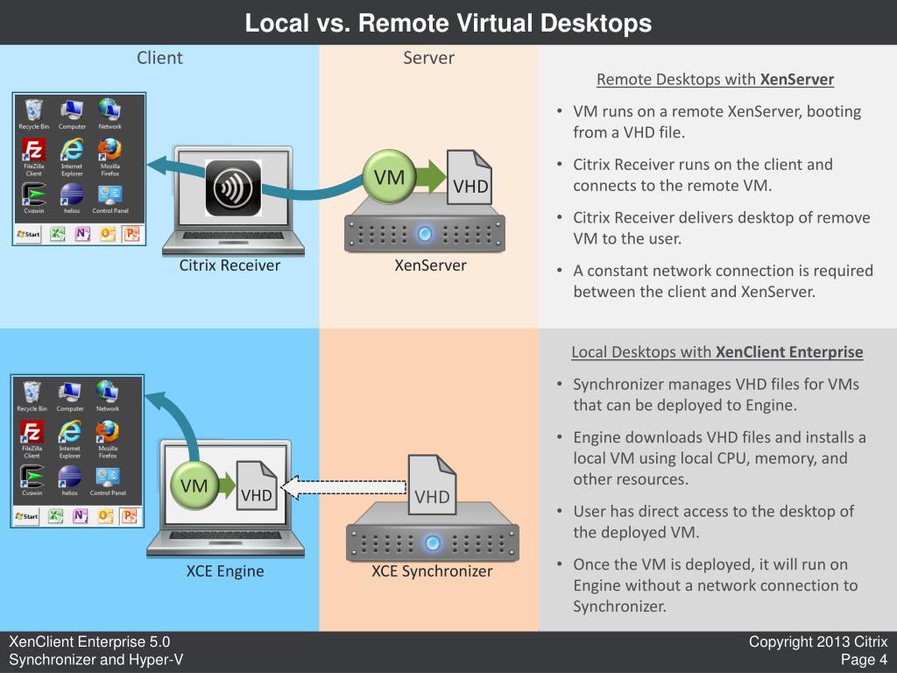The height and width of the screenshot is (673, 897).
Task: Open PowerPoint from Citrix Receiver desktop taskbar
Action: click(x=132, y=233)
